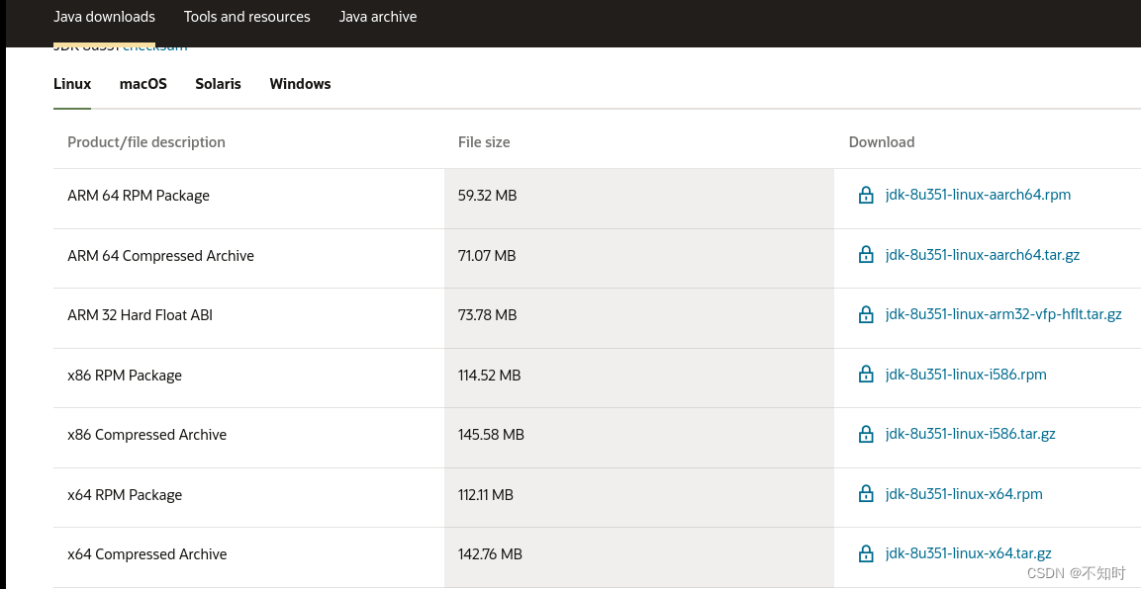
Task: Select the Linux tab
Action: coord(72,84)
